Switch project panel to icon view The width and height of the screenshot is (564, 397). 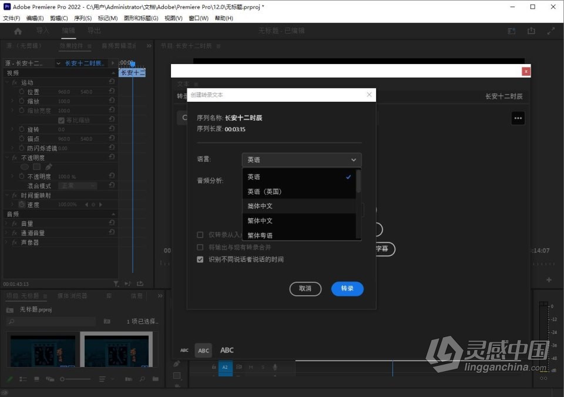36,379
